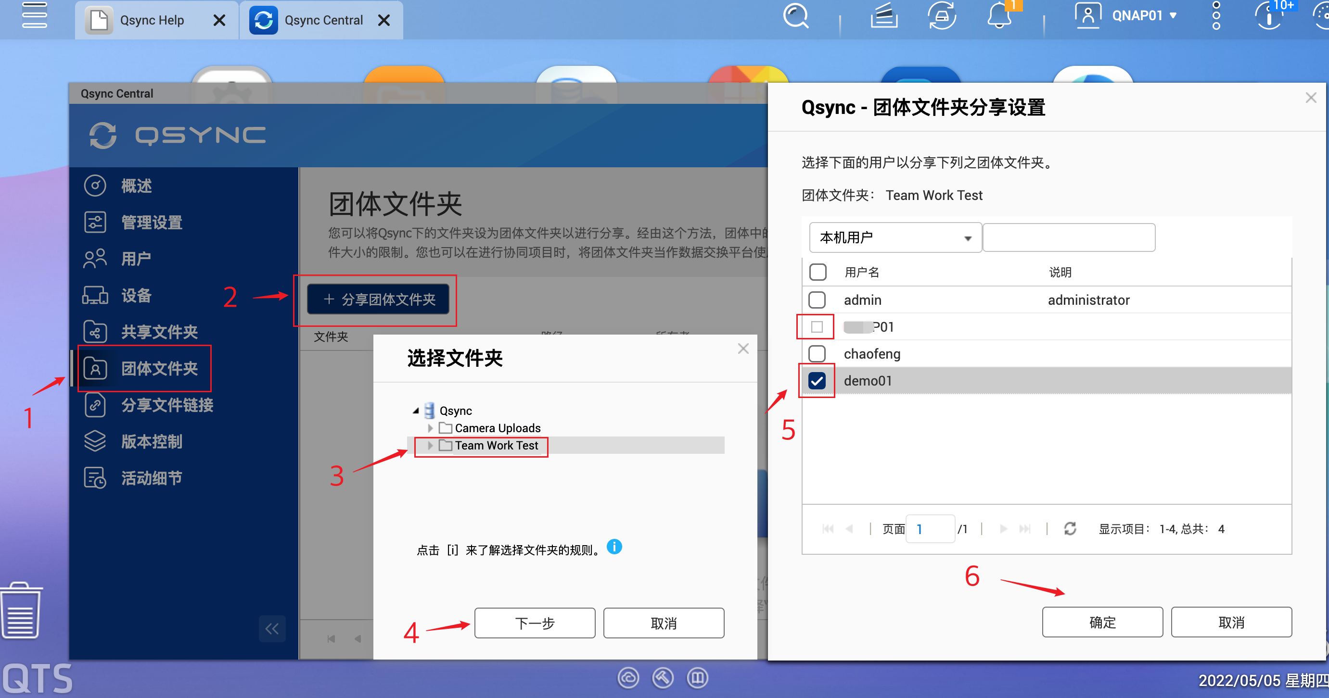Click the page number input in pagination
Screen dimensions: 1329x698
pos(930,528)
